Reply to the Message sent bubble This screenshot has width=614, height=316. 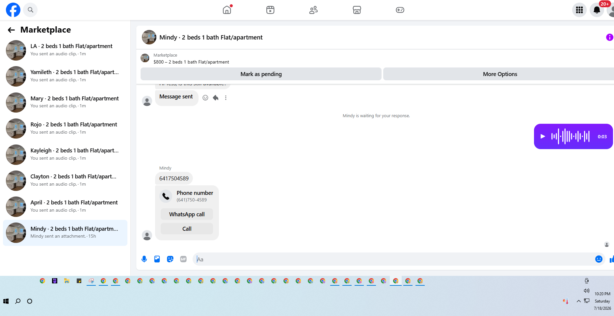(216, 98)
